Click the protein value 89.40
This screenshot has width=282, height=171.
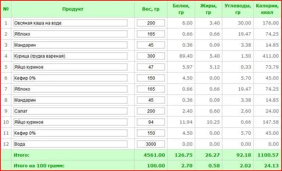(186, 56)
